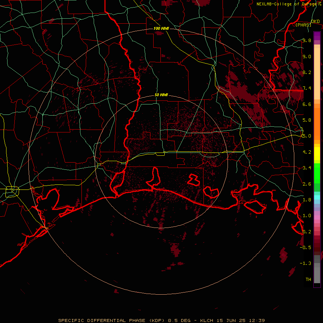Click the 5.8 value on the scale

pos(307,120)
